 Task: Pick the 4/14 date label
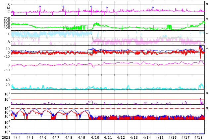[x=147, y=137]
